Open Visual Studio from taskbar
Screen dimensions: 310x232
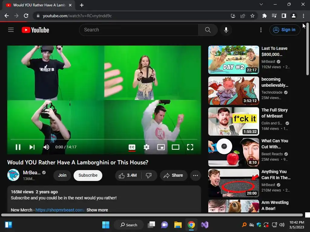pos(205,225)
